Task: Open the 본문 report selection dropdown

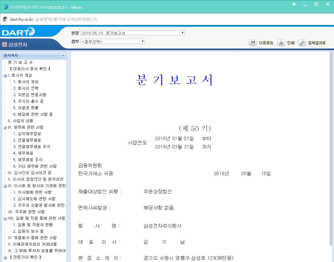Action: tap(182, 33)
